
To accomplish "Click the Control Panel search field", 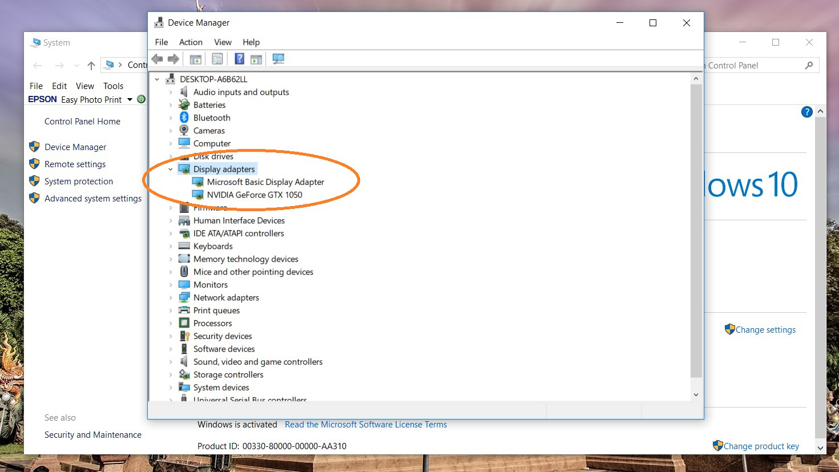I will (x=752, y=66).
